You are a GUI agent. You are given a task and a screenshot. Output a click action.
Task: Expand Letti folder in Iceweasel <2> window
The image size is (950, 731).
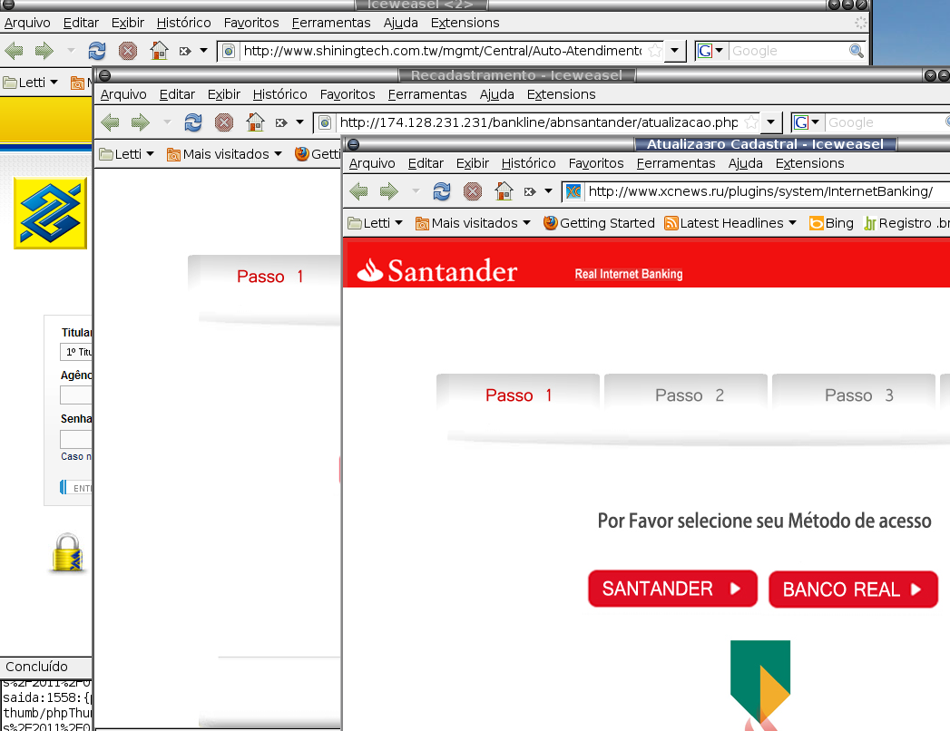30,83
